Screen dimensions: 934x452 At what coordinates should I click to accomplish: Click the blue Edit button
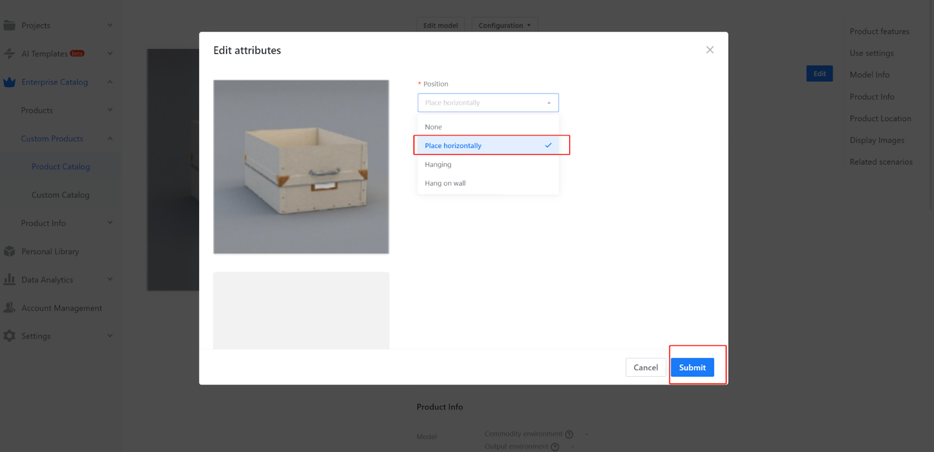[820, 74]
